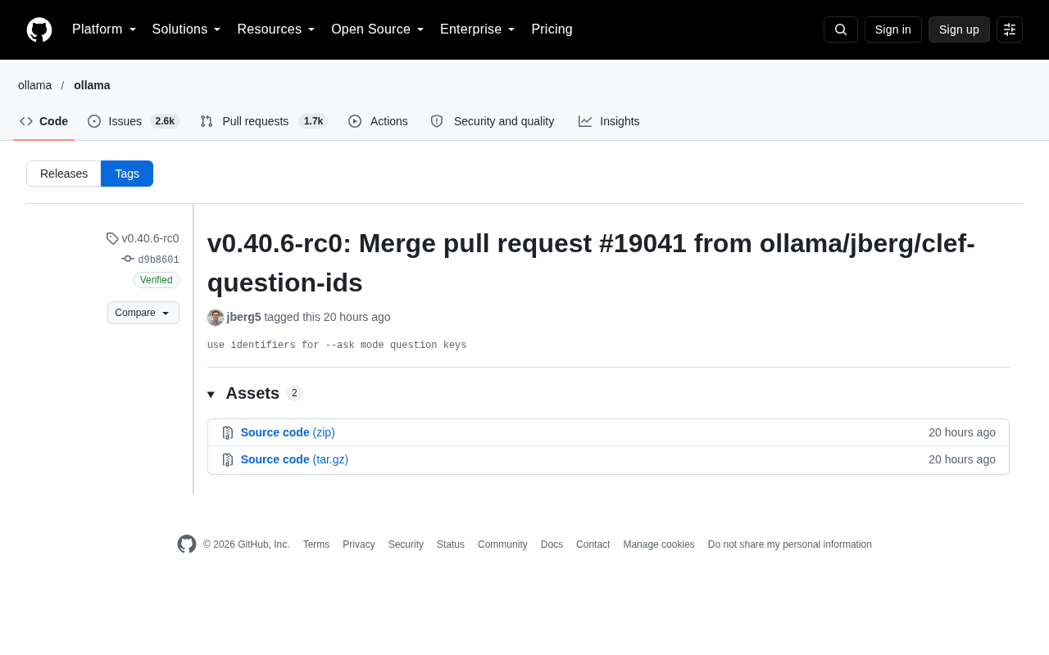
Task: Click the GitHub logo in header
Action: [x=39, y=29]
